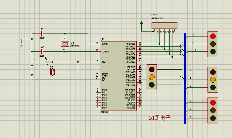This screenshot has width=232, height=138.
Task: Click the 22pF value under C2
Action: click(x=42, y=56)
